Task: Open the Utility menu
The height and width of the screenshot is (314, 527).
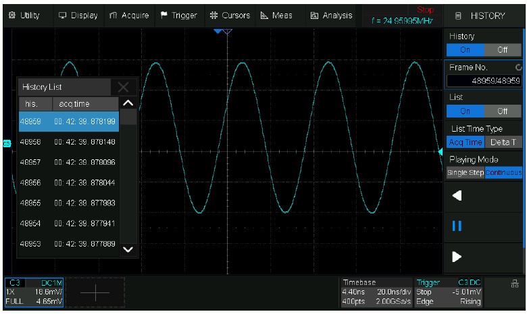Action: click(x=24, y=15)
